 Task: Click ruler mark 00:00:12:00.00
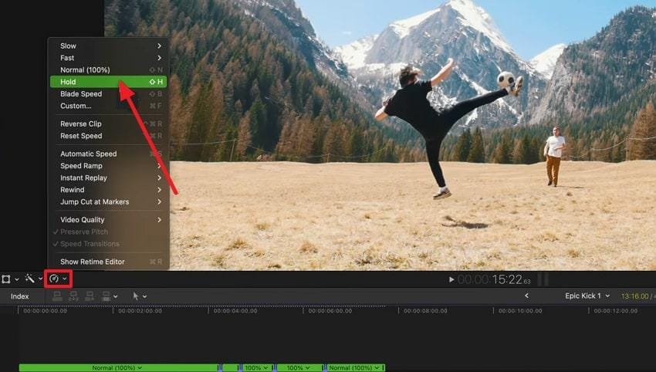point(615,311)
